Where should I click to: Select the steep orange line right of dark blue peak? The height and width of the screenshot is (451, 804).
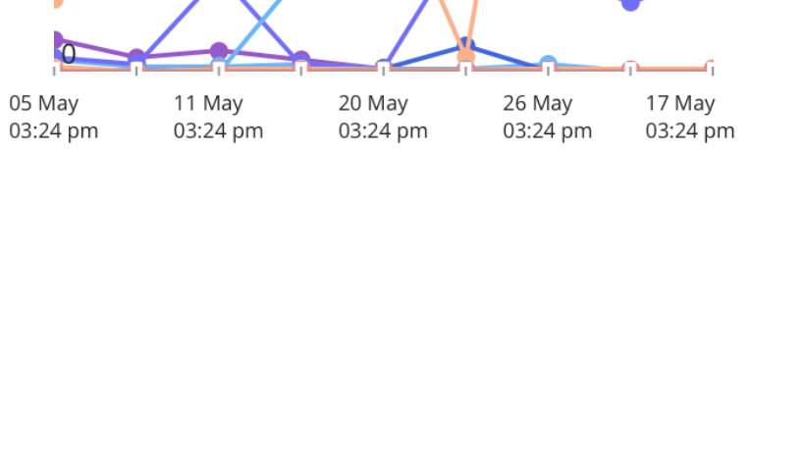[473, 25]
